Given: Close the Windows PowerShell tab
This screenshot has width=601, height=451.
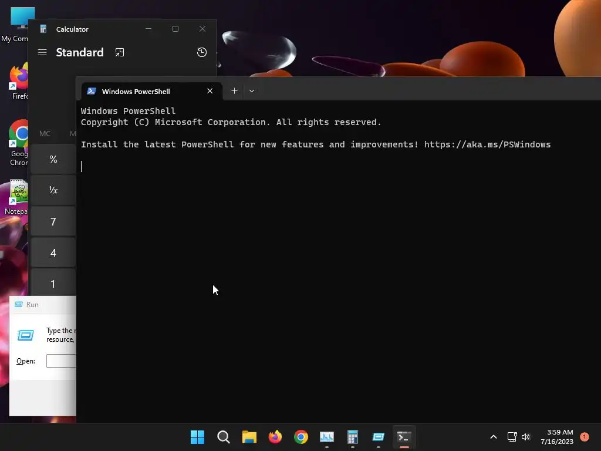Looking at the screenshot, I should [x=210, y=91].
